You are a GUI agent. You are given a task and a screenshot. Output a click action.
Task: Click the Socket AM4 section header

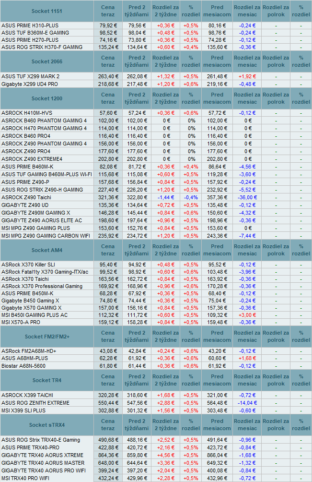46,250
